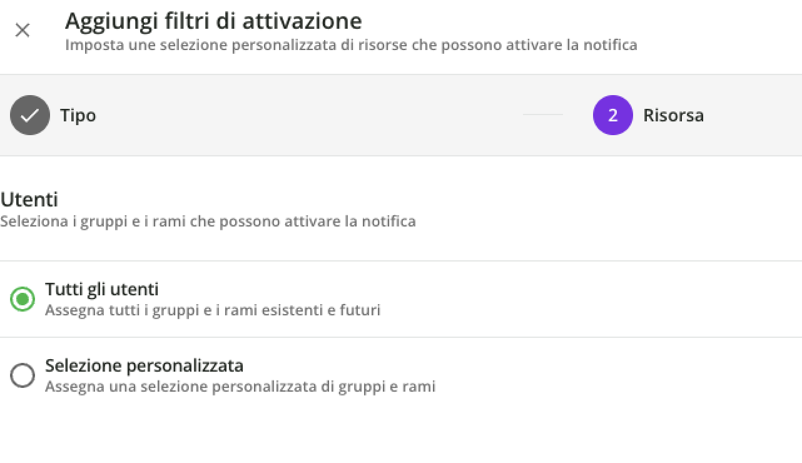Choose the Selezione personalizzata radio button
The image size is (802, 463).
click(23, 375)
